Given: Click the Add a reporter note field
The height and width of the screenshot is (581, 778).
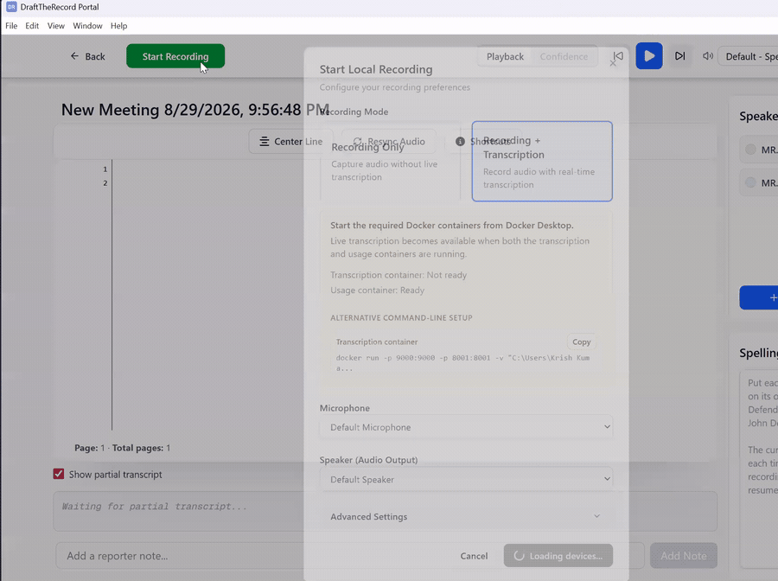Looking at the screenshot, I should (350, 556).
